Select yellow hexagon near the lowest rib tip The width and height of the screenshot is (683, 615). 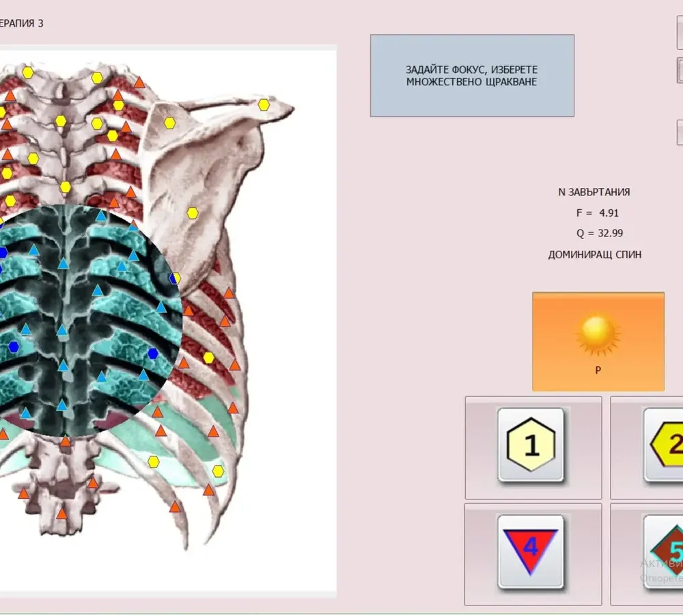click(x=218, y=471)
